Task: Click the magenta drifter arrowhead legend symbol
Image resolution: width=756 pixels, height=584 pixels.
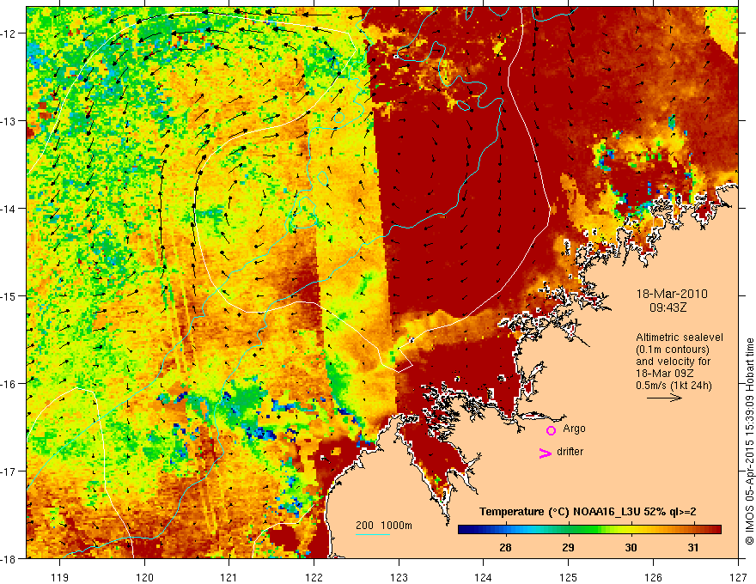Action: 546,453
